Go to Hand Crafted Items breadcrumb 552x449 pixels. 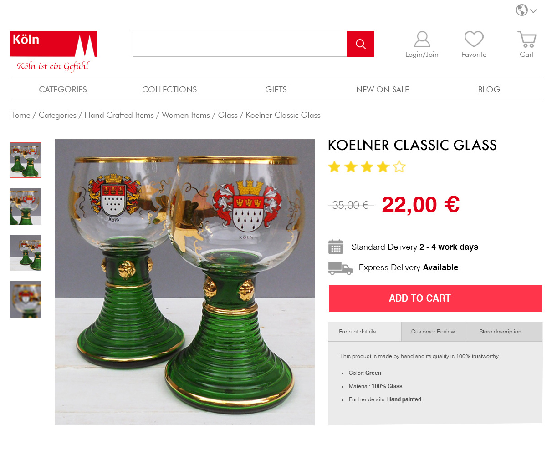click(x=119, y=115)
